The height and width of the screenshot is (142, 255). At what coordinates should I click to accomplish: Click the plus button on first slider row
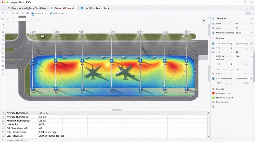click(x=251, y=44)
